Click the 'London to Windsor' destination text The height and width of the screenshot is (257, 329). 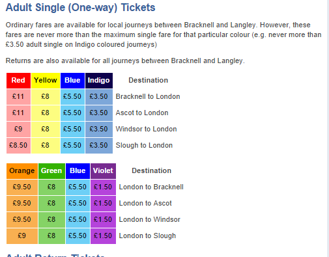[150, 219]
